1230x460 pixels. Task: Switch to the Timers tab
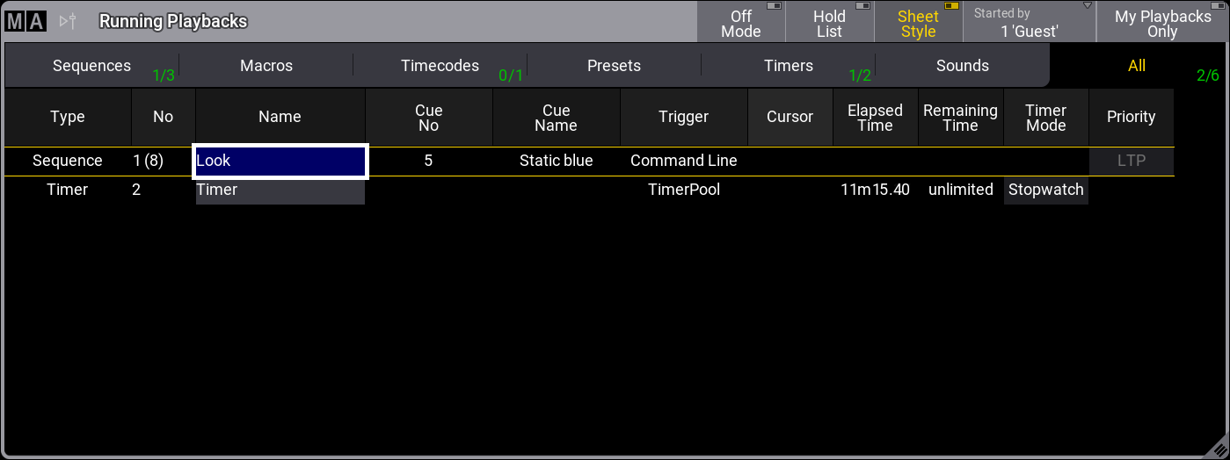[789, 66]
